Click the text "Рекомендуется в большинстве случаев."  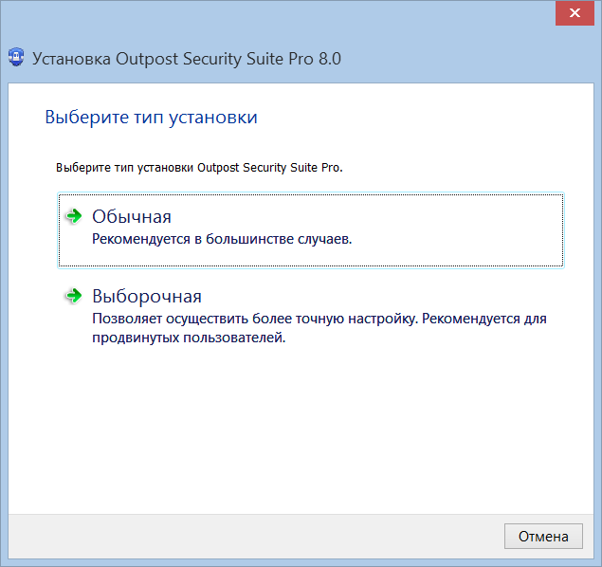(x=222, y=240)
